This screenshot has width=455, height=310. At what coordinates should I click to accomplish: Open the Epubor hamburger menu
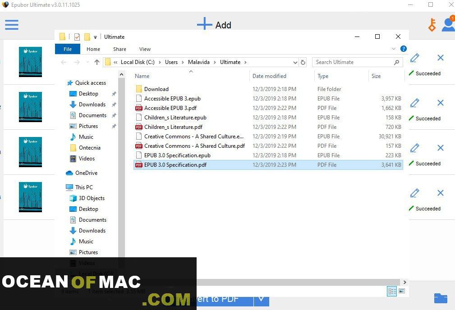pos(12,25)
